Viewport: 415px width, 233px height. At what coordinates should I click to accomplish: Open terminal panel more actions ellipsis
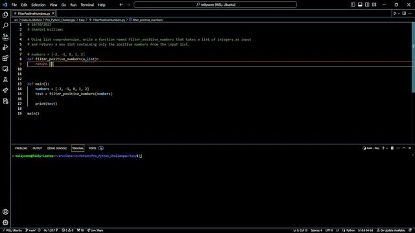398,148
